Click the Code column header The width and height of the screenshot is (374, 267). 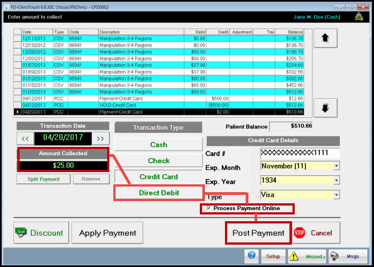tap(83, 32)
